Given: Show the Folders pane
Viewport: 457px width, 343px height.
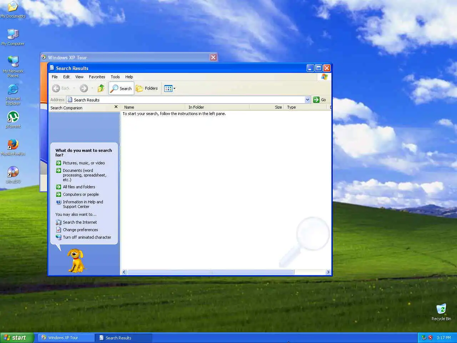Looking at the screenshot, I should [147, 88].
